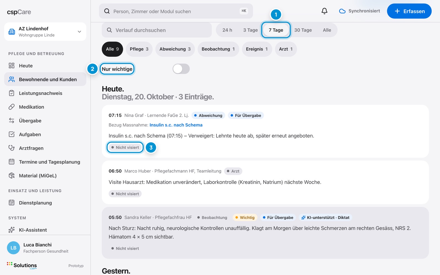Click Nicht visiert on the 06:50 entry
The height and width of the screenshot is (275, 440).
(x=125, y=194)
